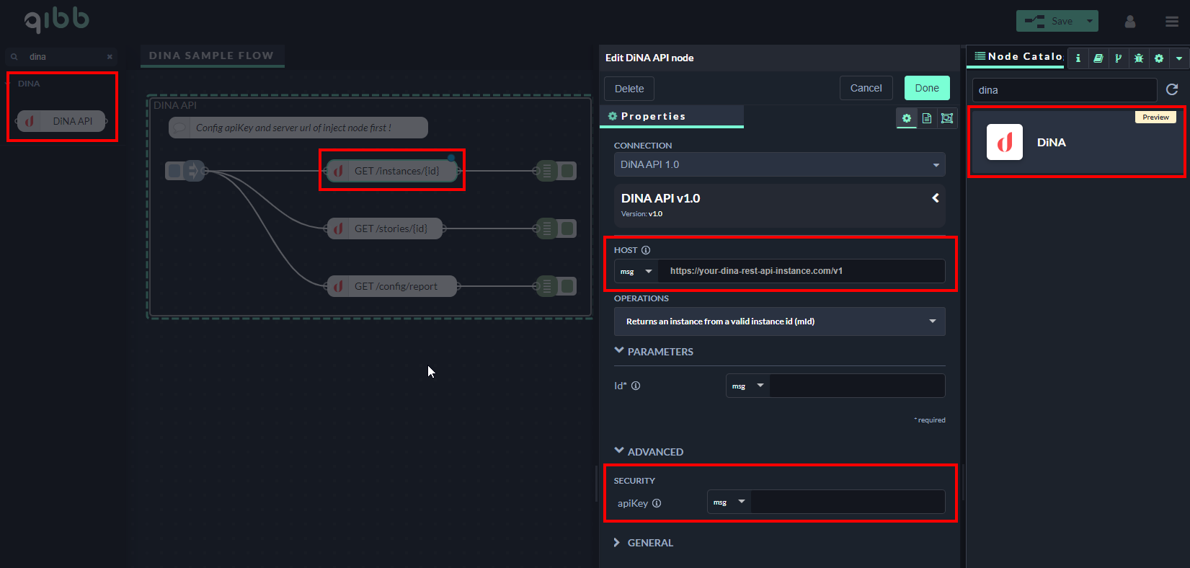The height and width of the screenshot is (568, 1190).
Task: Click the Id parameter input field
Action: pos(857,386)
